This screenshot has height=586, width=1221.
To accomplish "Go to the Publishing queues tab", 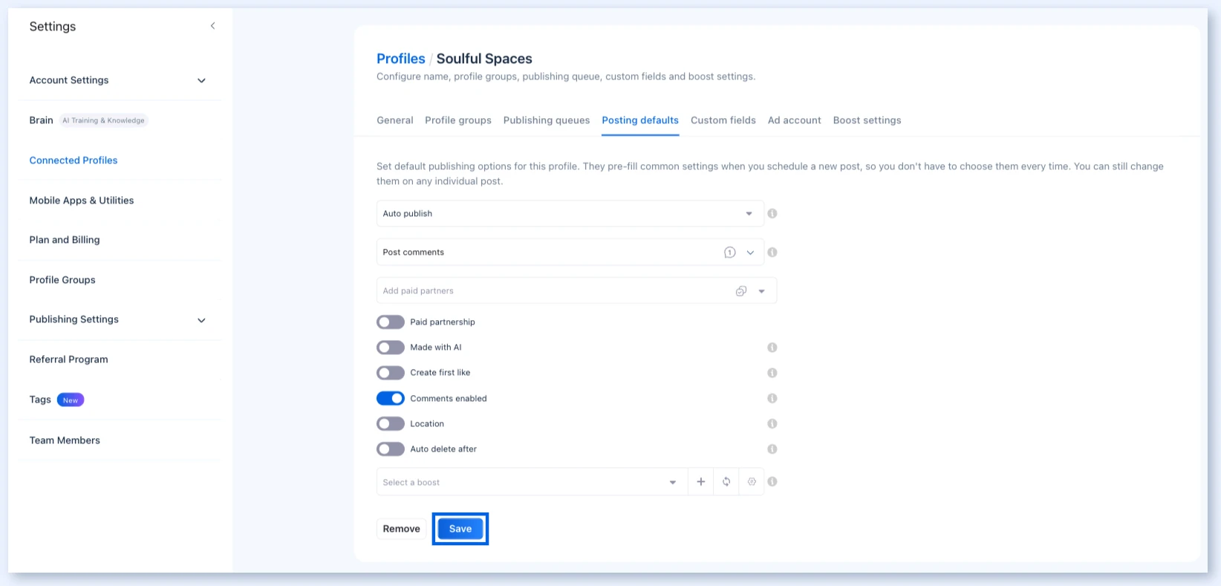I will [x=547, y=120].
